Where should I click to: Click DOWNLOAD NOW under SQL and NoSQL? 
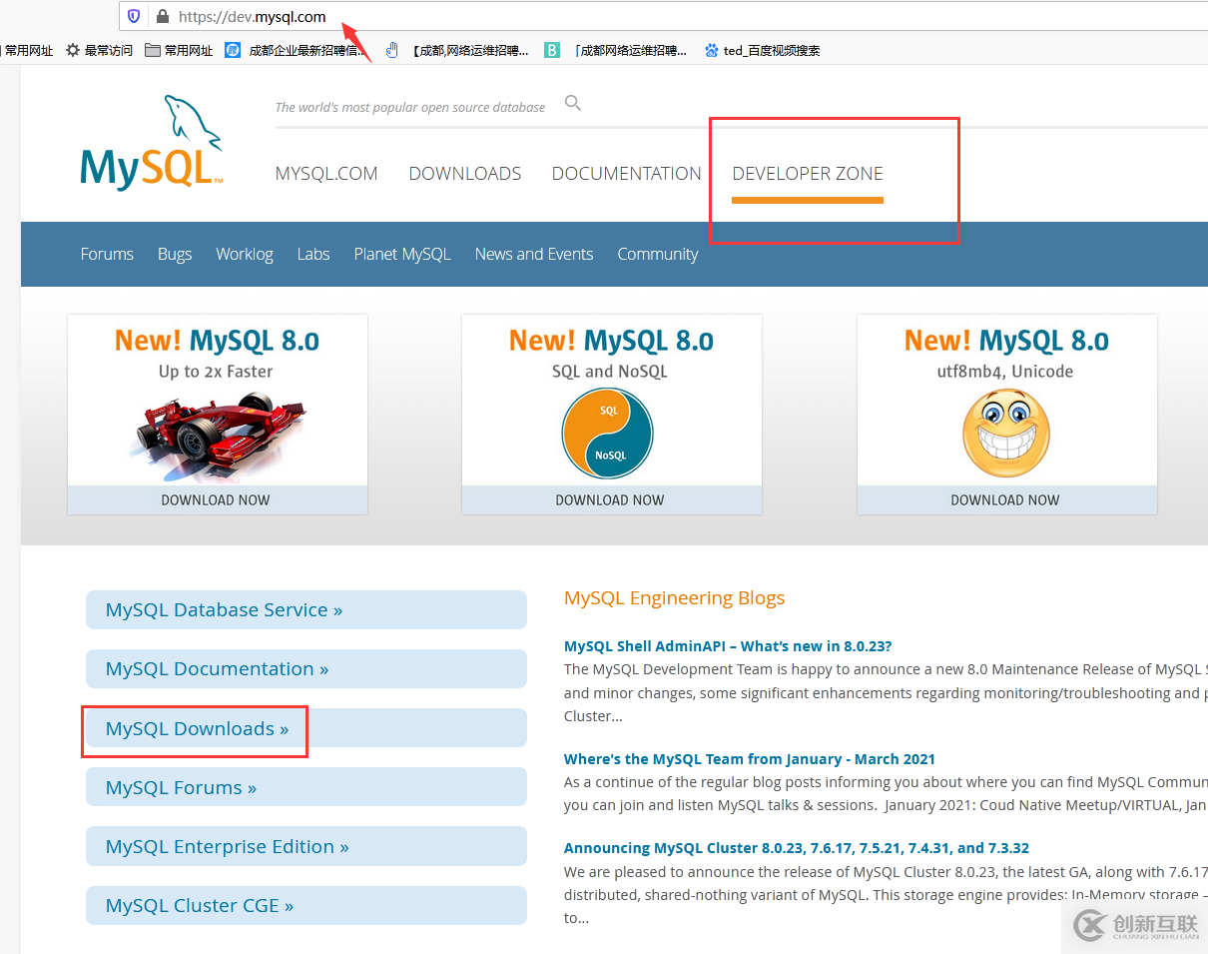[x=610, y=499]
